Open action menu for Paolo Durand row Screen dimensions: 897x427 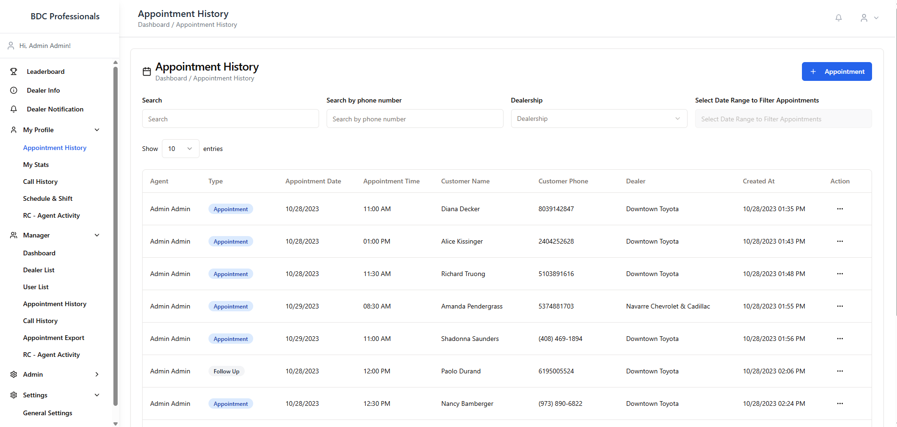pos(840,371)
